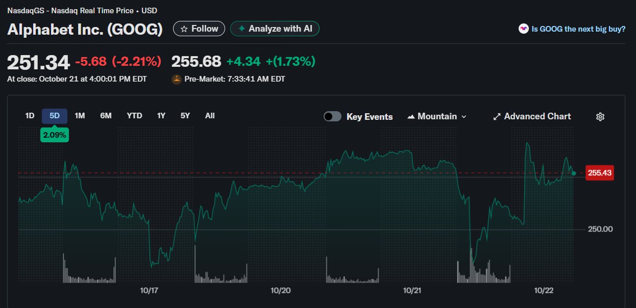Image resolution: width=636 pixels, height=308 pixels.
Task: Select the 1D time range tab
Action: (30, 116)
